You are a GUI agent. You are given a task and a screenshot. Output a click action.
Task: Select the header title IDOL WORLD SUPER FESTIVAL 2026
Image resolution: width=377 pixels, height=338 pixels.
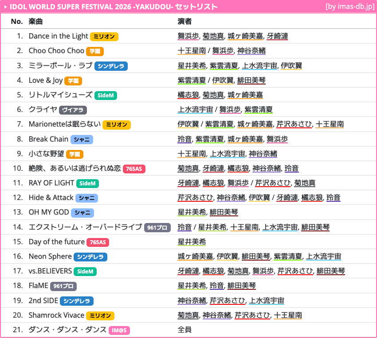71,7
